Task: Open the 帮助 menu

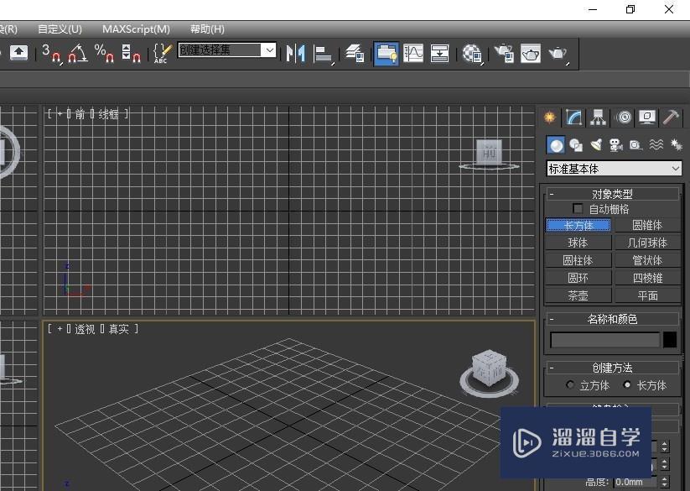Action: pos(206,29)
